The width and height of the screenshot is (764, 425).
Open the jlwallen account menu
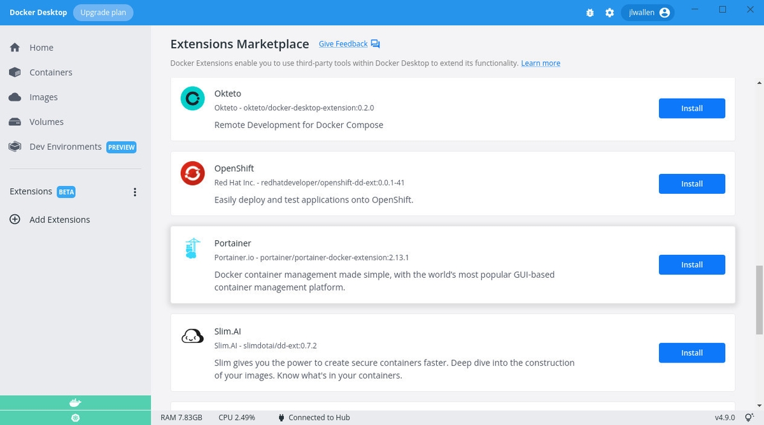647,13
